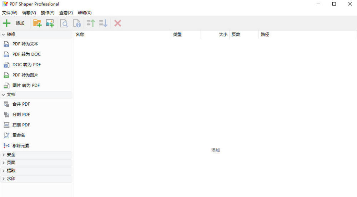Select PDF 转为图片 label
Viewport: 357px width, 197px height.
pyautogui.click(x=25, y=75)
